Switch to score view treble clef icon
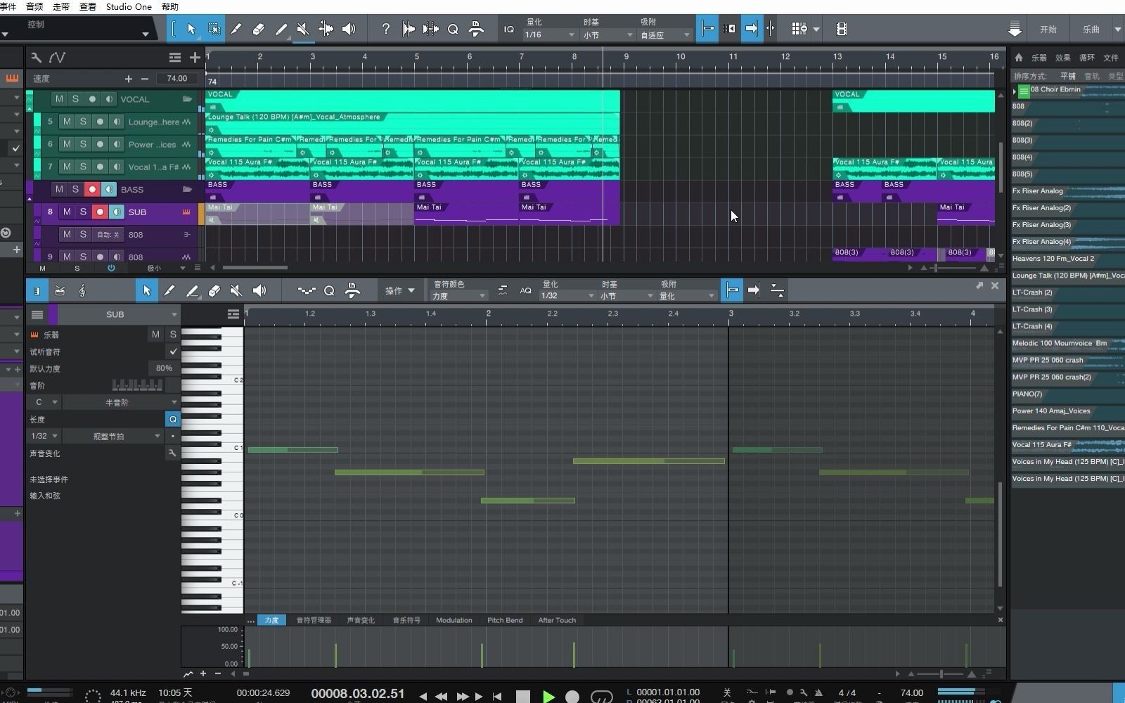Viewport: 1125px width, 703px height. (x=82, y=290)
